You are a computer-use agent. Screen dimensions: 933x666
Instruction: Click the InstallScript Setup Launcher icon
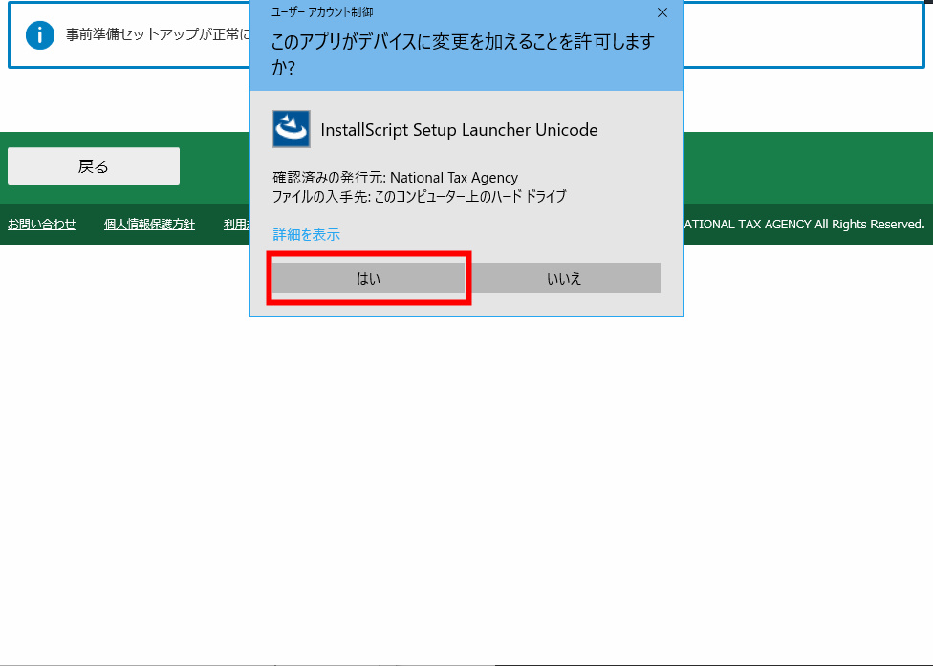[x=291, y=129]
